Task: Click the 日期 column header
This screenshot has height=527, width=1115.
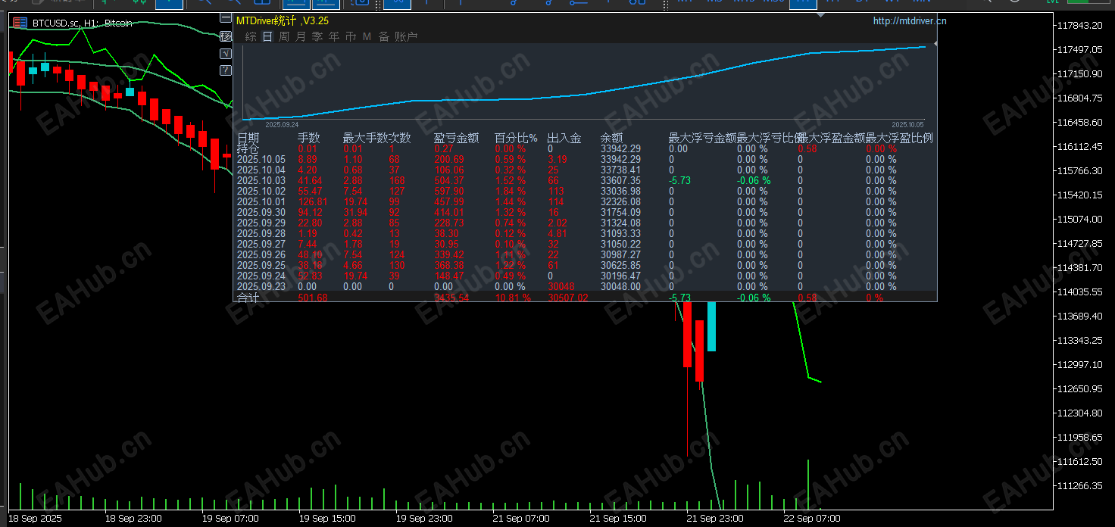Action: point(248,138)
